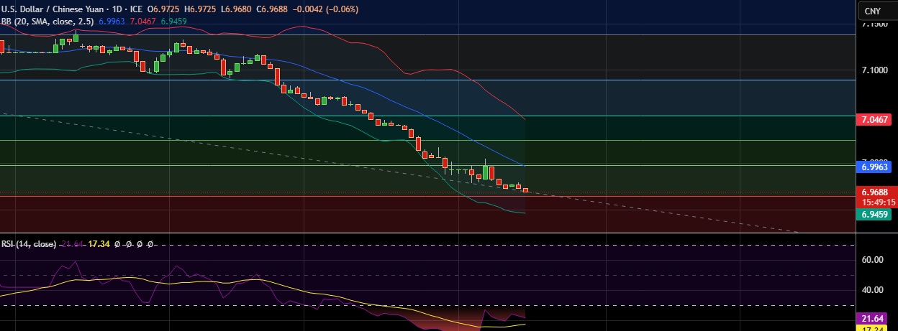This screenshot has width=898, height=331.
Task: Click the 60.00 RSI axis tick
Action: tap(873, 260)
